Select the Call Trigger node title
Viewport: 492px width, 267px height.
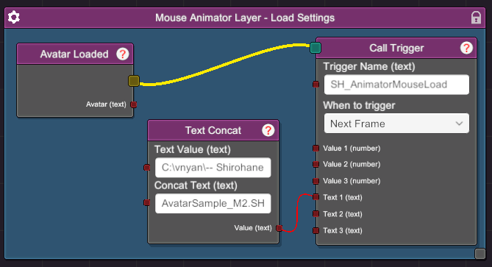coord(396,48)
